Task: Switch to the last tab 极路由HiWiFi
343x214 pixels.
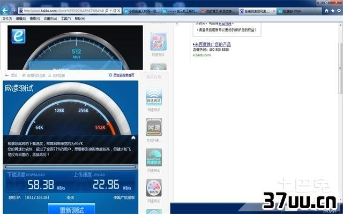Action: pyautogui.click(x=299, y=11)
